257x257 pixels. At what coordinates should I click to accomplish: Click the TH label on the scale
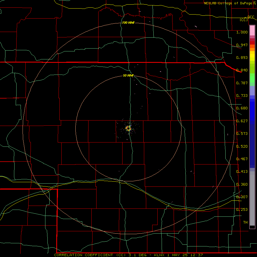click(x=245, y=222)
